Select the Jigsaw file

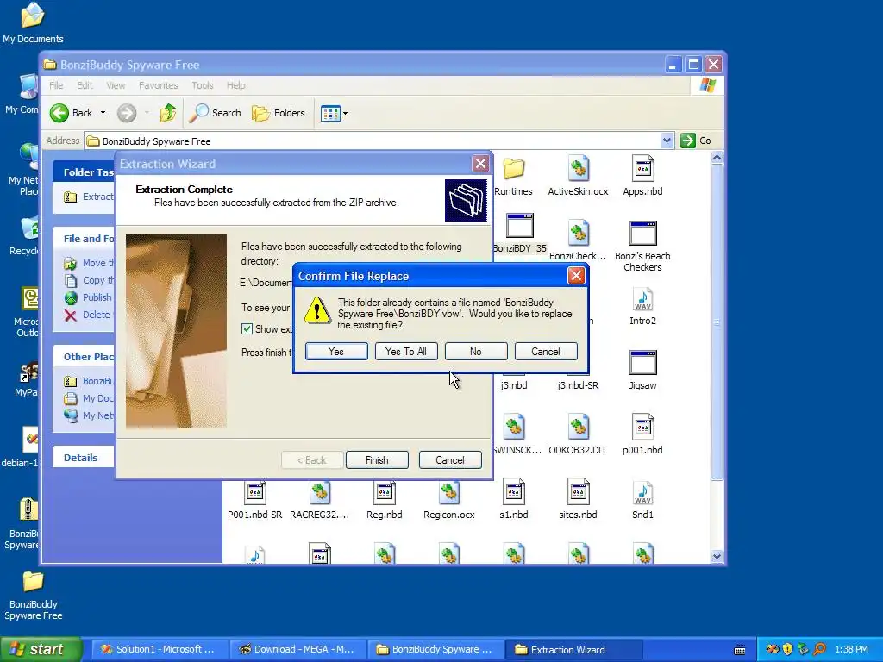(x=642, y=371)
